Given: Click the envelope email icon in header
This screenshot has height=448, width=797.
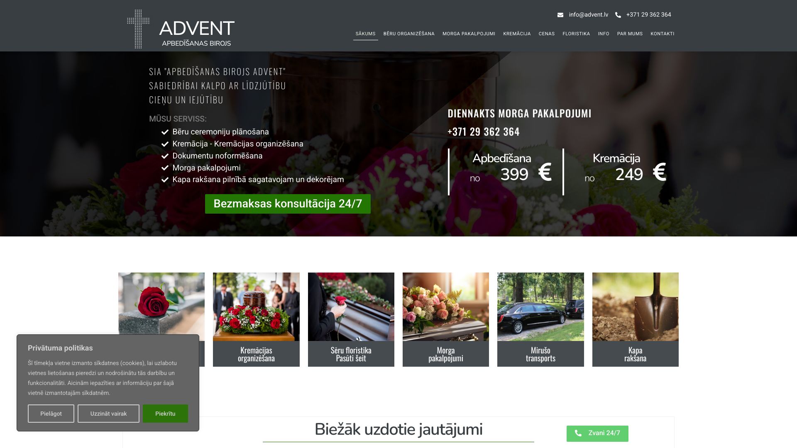Looking at the screenshot, I should pos(560,15).
